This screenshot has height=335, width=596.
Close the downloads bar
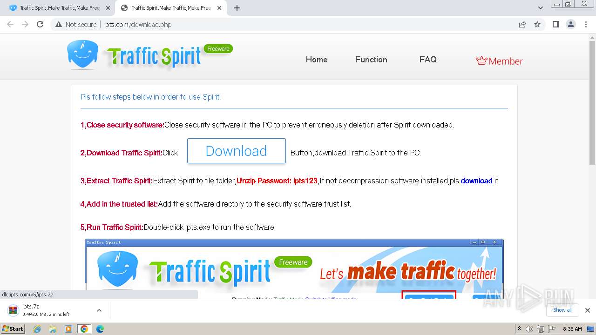coord(588,310)
